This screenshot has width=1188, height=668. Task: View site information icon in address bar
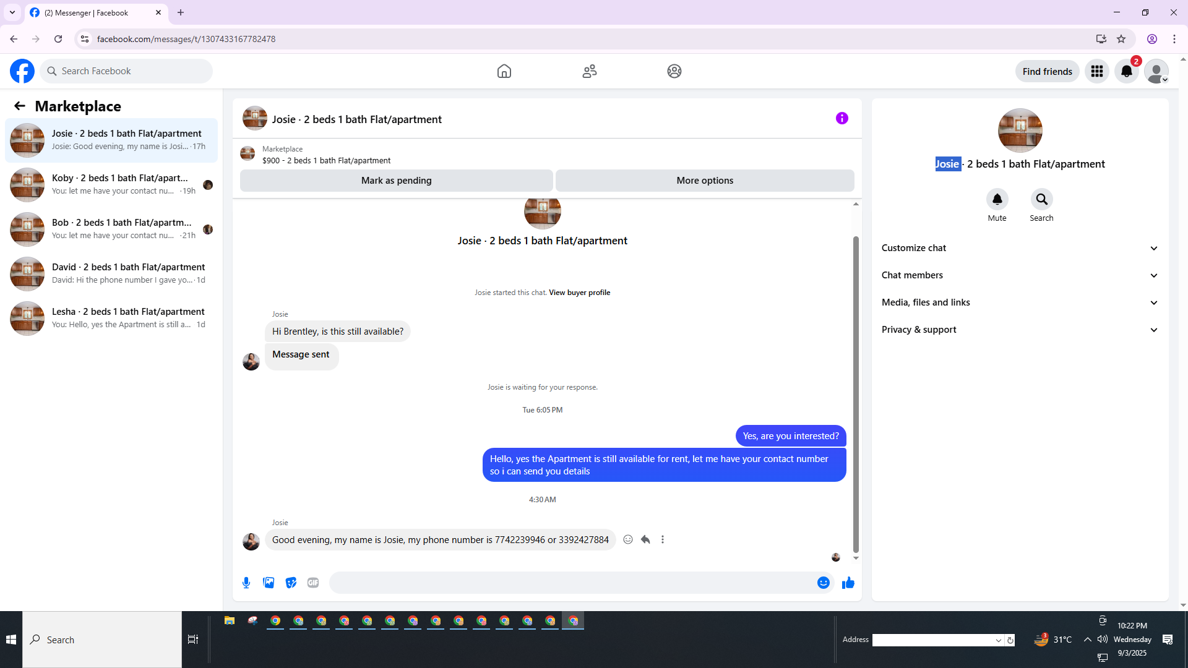tap(85, 39)
